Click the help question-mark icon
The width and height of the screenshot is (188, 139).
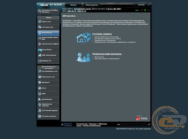(62, 125)
